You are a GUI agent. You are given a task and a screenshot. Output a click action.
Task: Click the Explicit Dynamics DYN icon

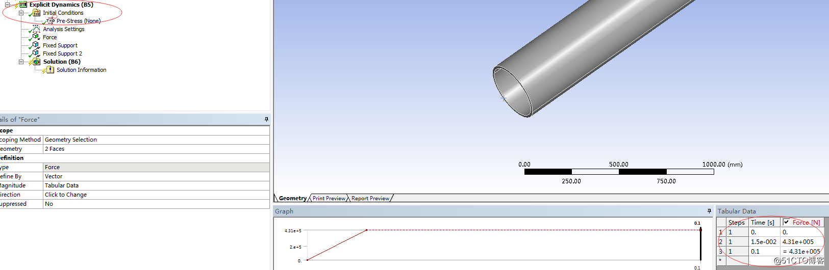(x=23, y=5)
